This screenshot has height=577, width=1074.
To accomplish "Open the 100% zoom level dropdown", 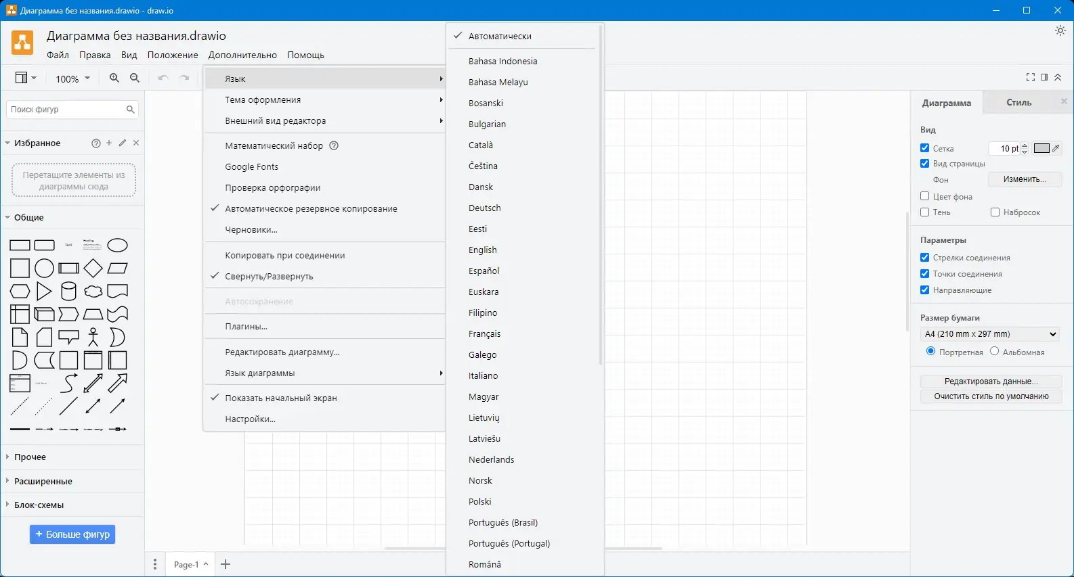I will coord(72,78).
